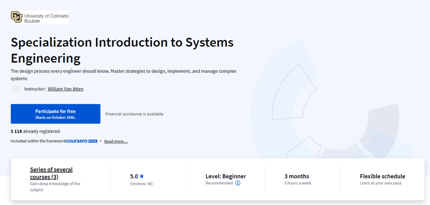The image size is (430, 205).
Task: Click the Learn at your own pace text
Action: coord(381,183)
